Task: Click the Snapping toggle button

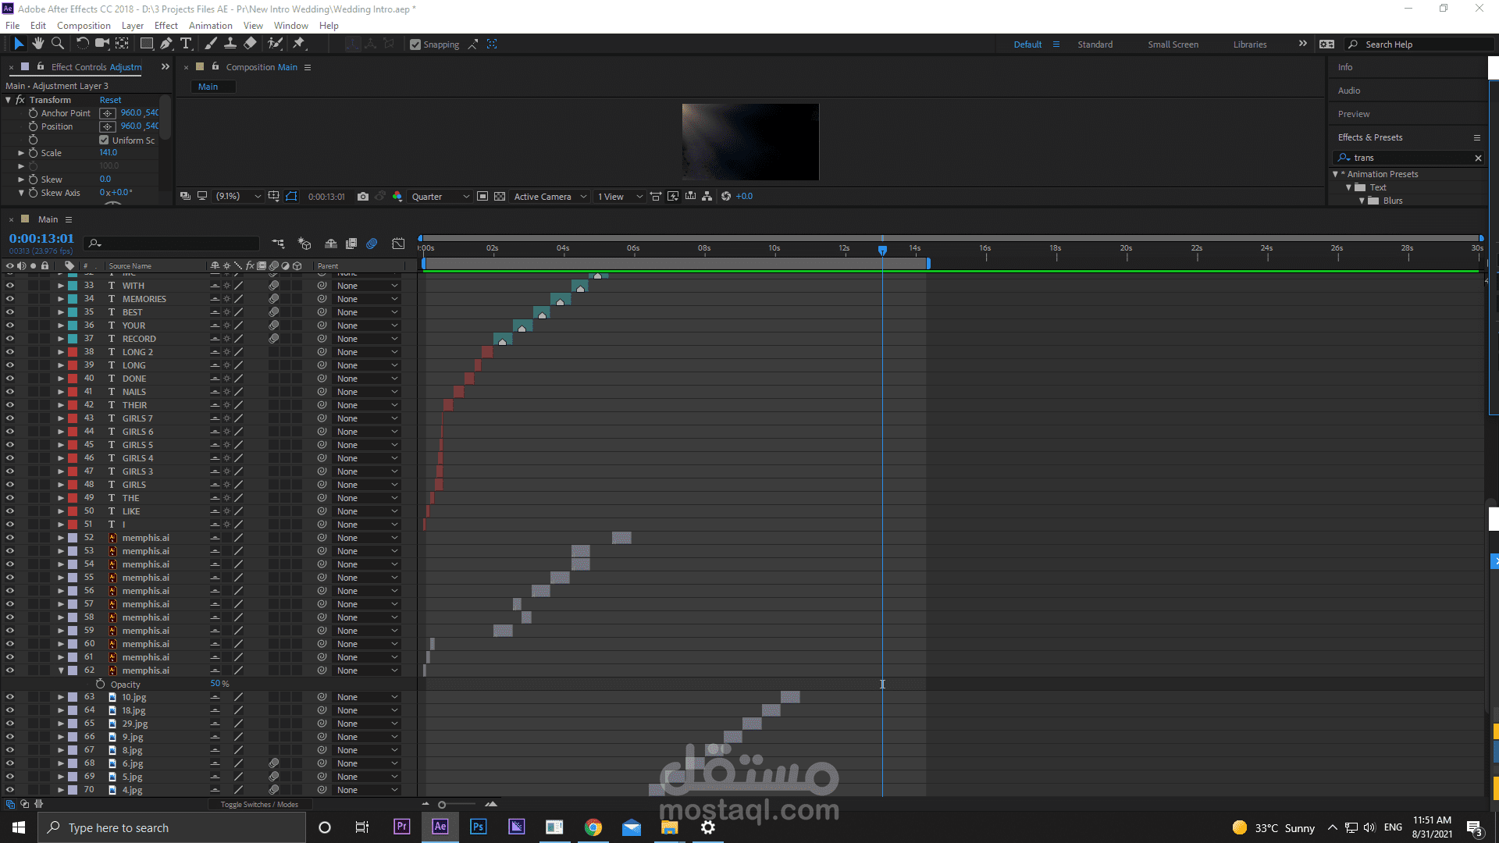Action: click(416, 44)
